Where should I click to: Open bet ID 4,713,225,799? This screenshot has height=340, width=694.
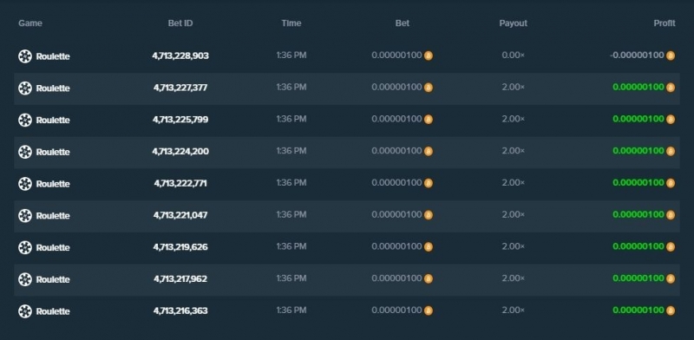(180, 120)
